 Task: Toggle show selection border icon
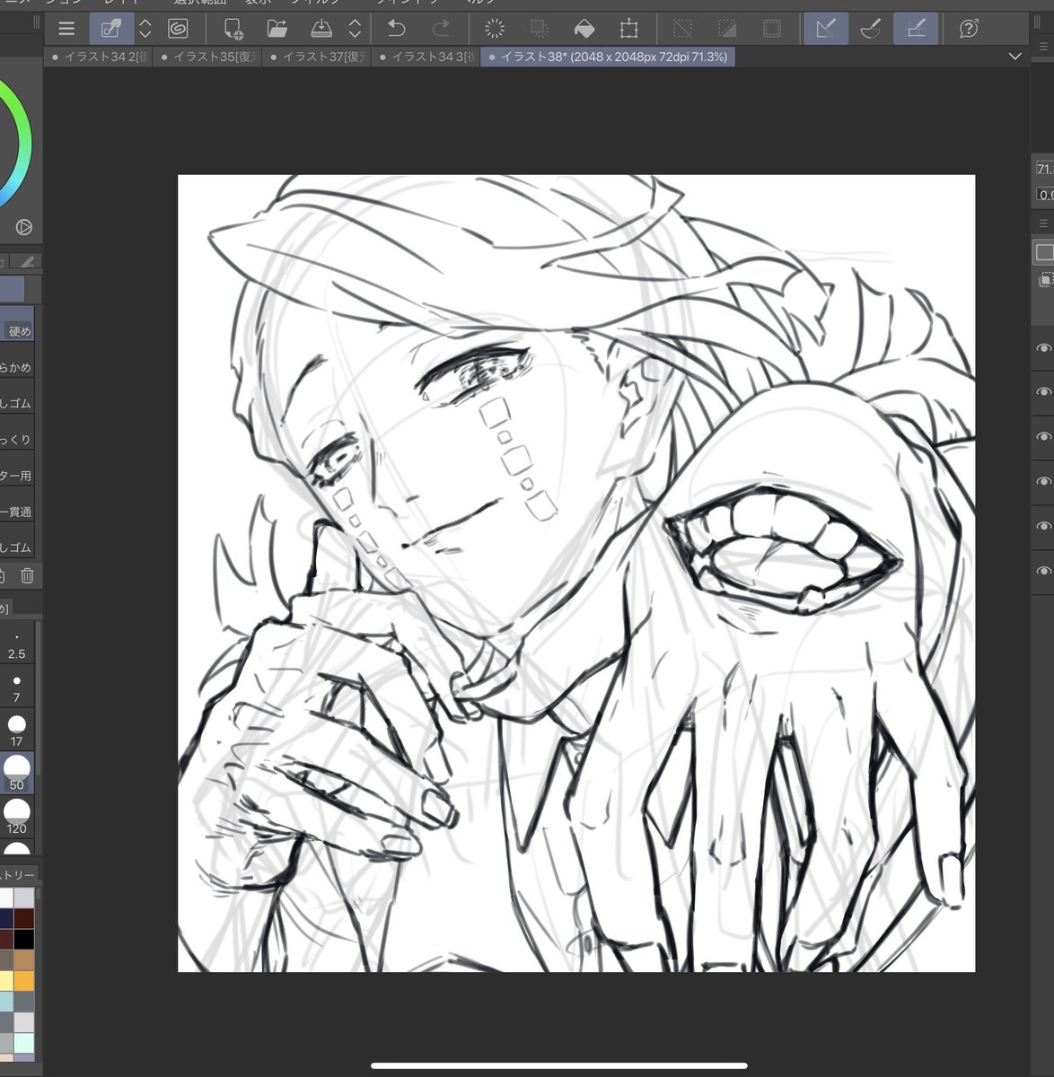pyautogui.click(x=771, y=29)
